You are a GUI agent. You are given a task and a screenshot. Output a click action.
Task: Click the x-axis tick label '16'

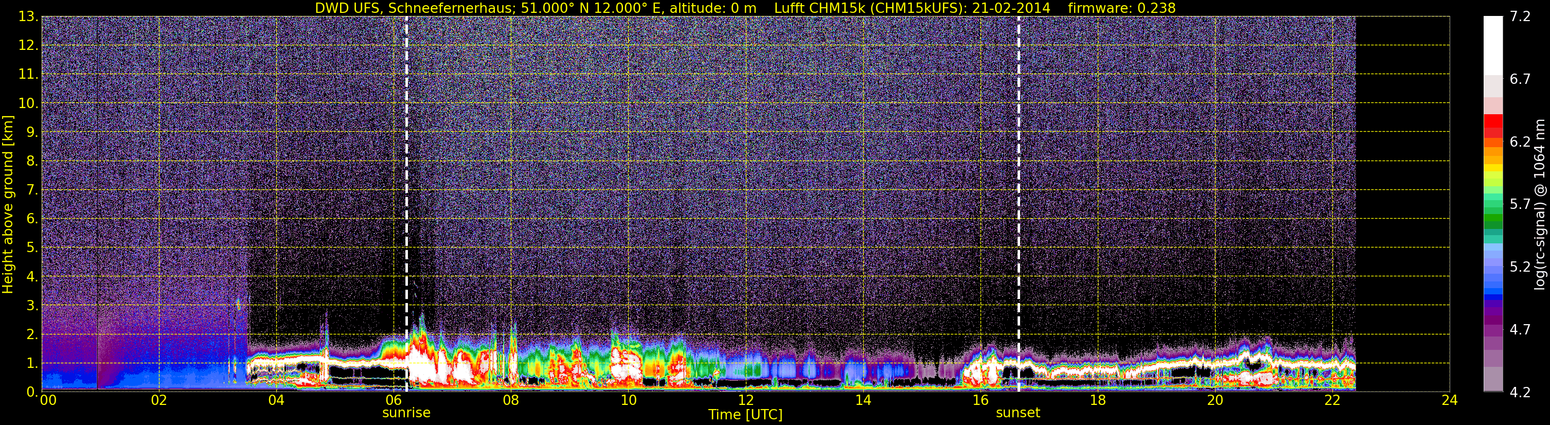(x=980, y=401)
